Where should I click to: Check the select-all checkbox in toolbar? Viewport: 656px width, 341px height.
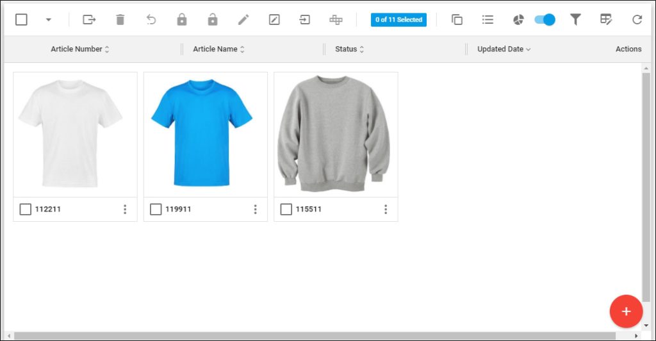click(x=21, y=20)
